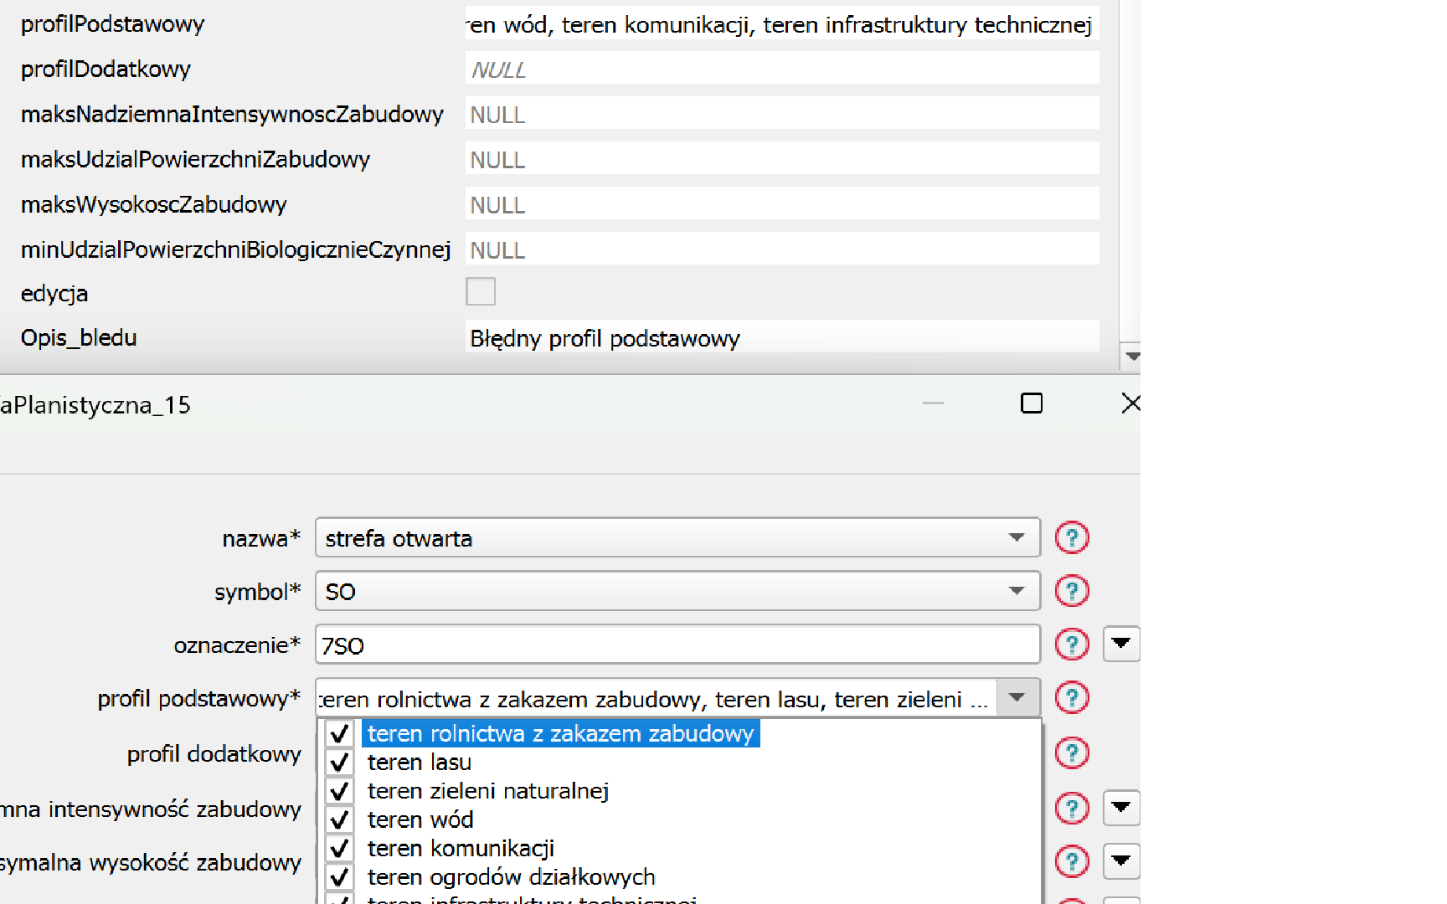This screenshot has height=904, width=1447.
Task: Maximize the StrefaPlanistyczna dialog window
Action: pos(1031,403)
